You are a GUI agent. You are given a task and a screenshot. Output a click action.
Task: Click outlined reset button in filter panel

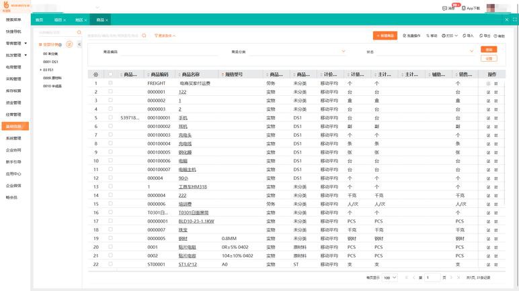(489, 58)
